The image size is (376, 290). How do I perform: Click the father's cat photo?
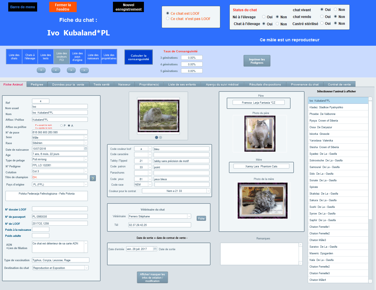pyautogui.click(x=260, y=133)
